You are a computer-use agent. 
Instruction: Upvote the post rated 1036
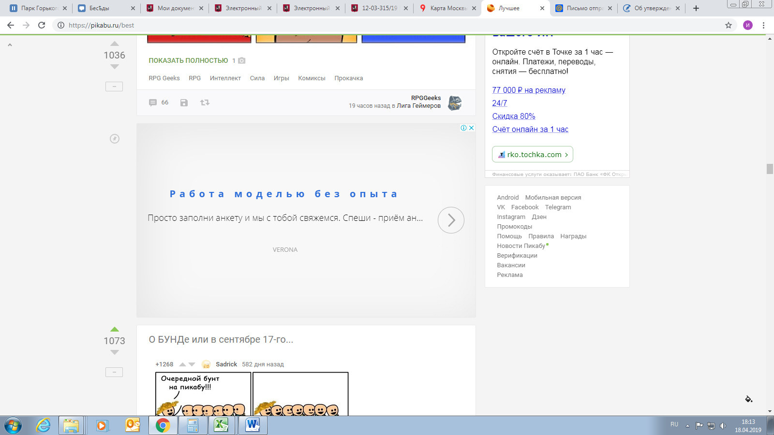[115, 44]
